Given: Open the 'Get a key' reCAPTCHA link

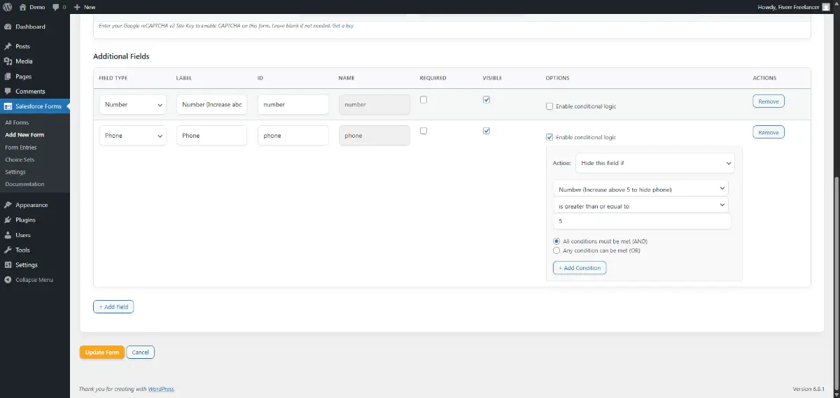Looking at the screenshot, I should pyautogui.click(x=343, y=26).
